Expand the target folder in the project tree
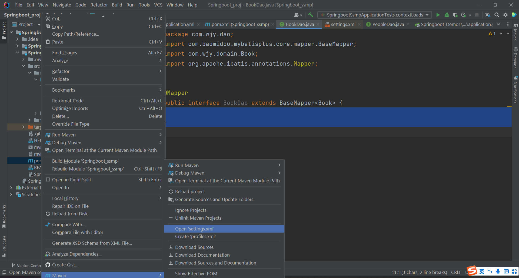This screenshot has width=519, height=278. tap(23, 127)
